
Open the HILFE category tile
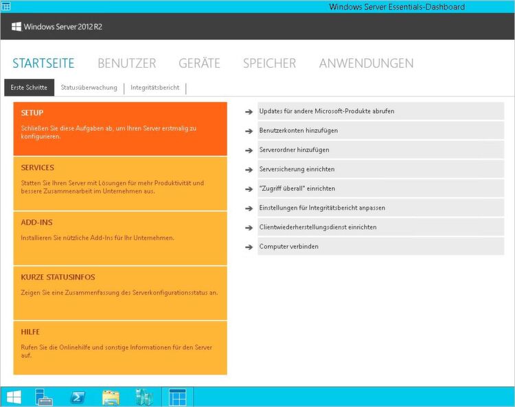[x=120, y=347]
